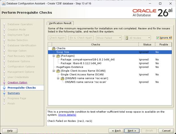This screenshot has height=134, width=176.
Task: Click the Fixable column header
Action: click(164, 44)
